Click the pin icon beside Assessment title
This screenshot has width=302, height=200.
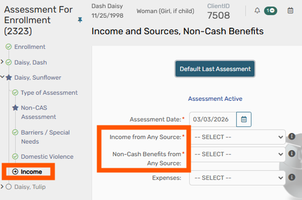tap(80, 20)
